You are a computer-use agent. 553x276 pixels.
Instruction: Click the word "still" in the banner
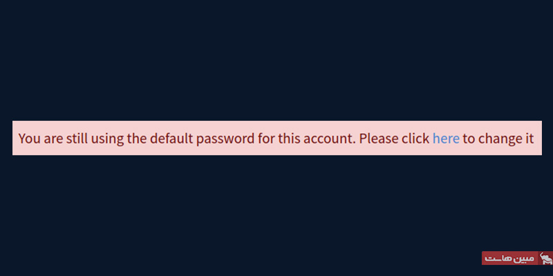pyautogui.click(x=77, y=139)
